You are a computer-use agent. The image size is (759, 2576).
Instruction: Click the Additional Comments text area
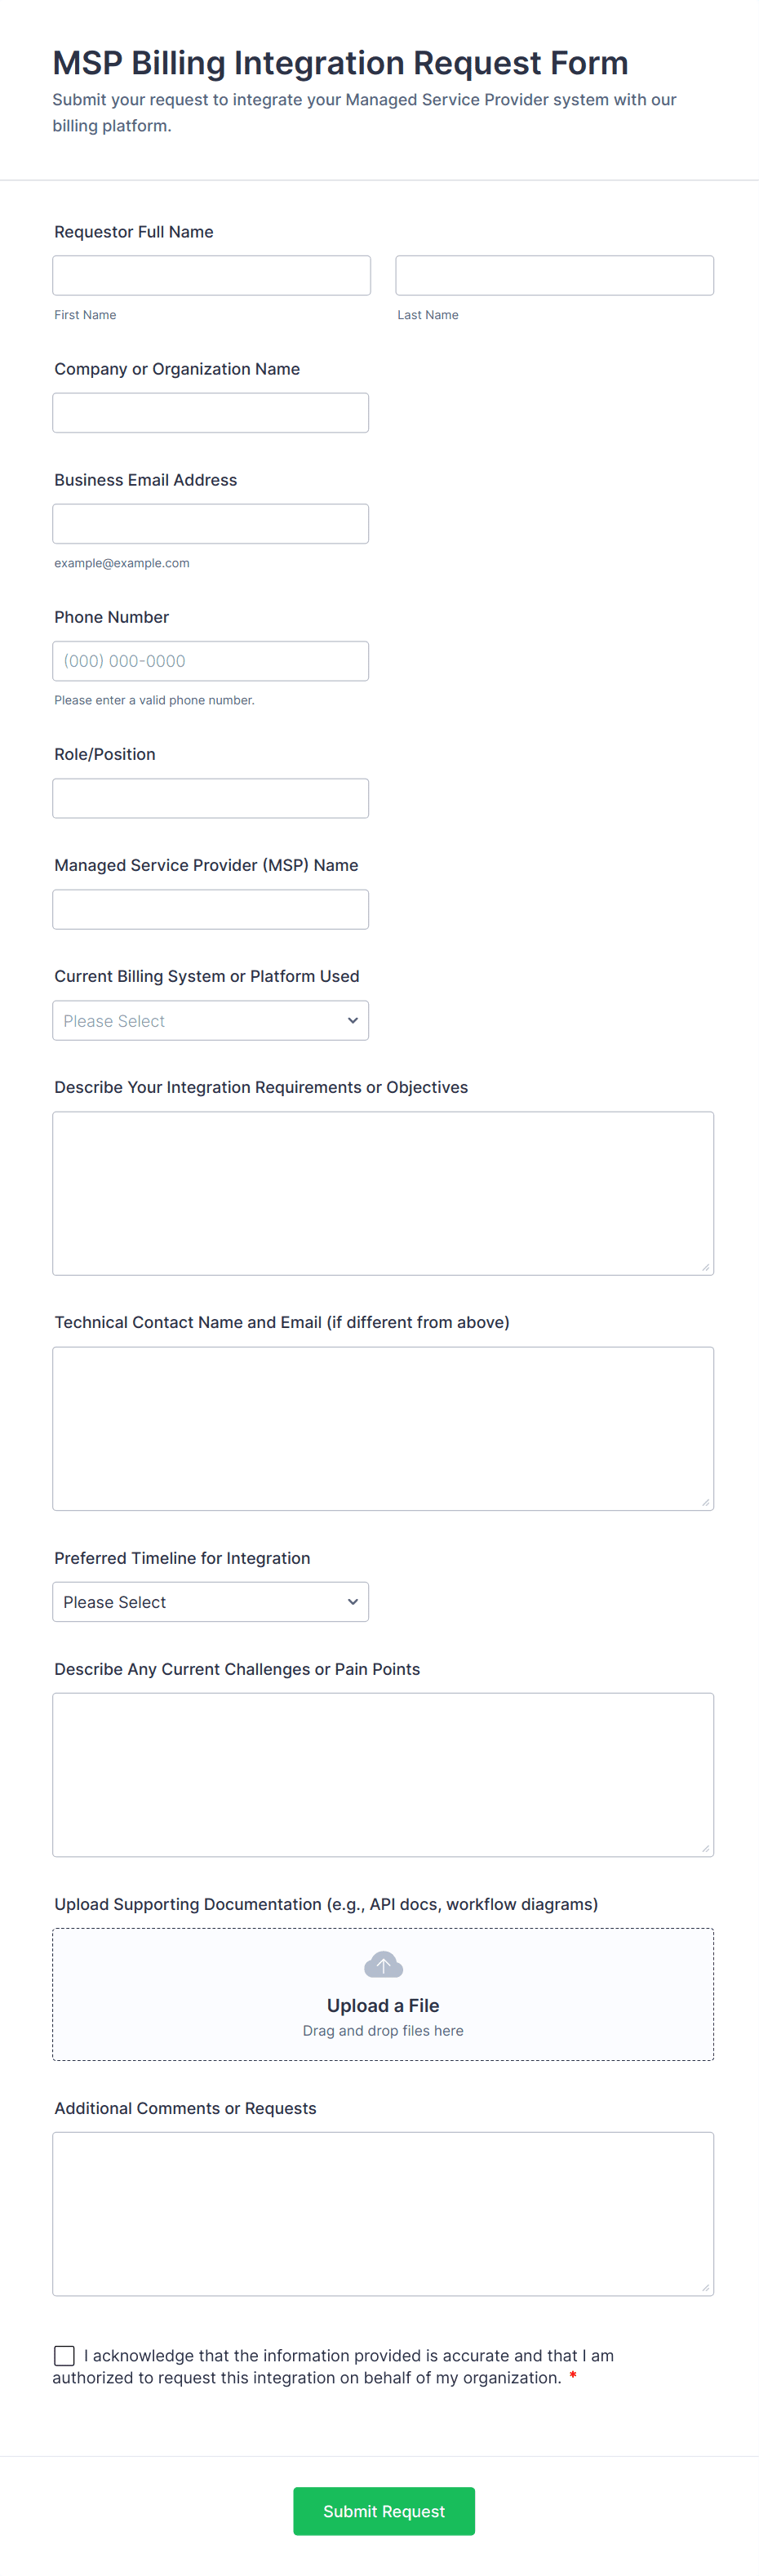coord(383,2213)
